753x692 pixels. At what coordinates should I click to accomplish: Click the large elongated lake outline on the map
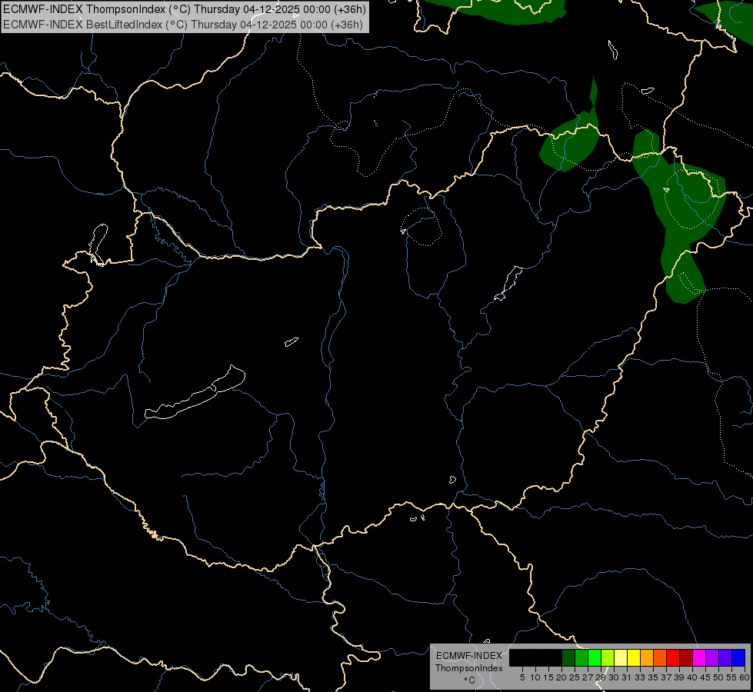click(195, 393)
